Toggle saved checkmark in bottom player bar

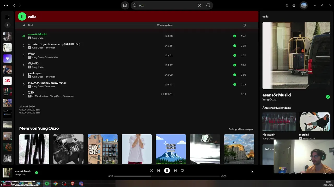37,172
